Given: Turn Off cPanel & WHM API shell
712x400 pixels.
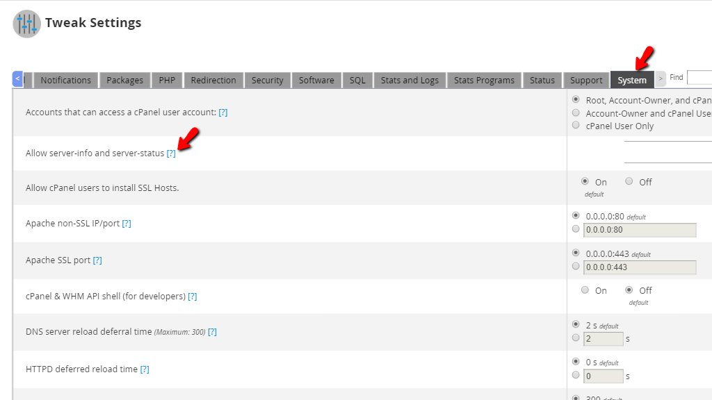Looking at the screenshot, I should [629, 290].
